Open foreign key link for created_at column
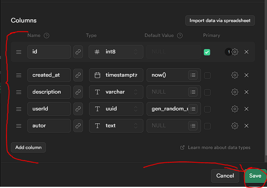The width and height of the screenshot is (267, 188). pos(78,75)
